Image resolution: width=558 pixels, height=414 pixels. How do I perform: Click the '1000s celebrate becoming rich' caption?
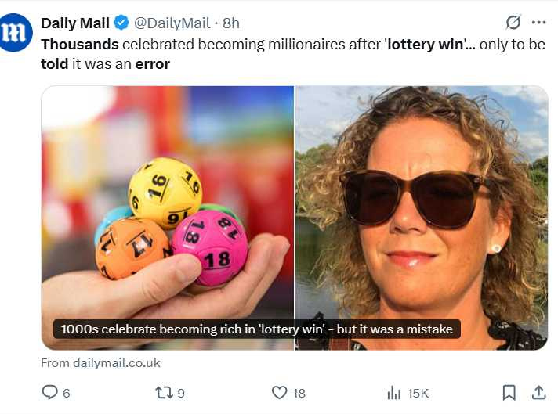(x=257, y=329)
